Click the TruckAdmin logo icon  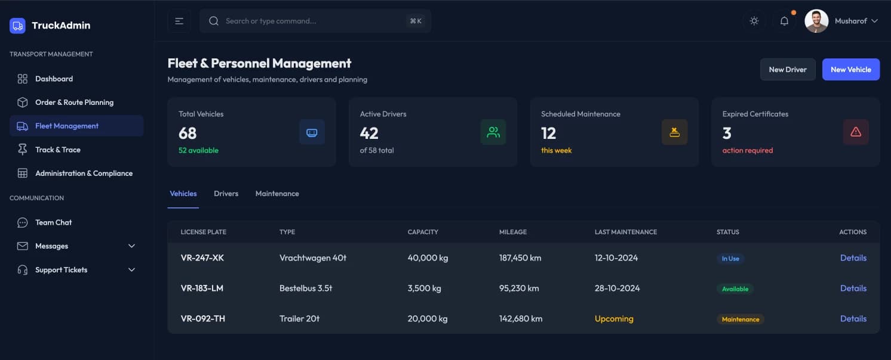17,26
